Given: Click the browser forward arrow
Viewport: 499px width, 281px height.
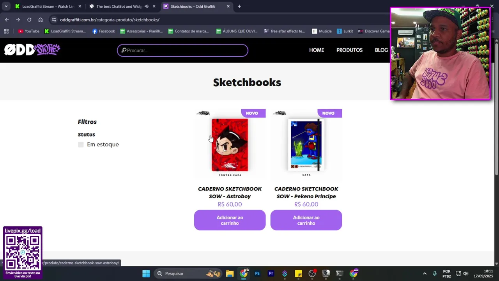Looking at the screenshot, I should pos(18,20).
